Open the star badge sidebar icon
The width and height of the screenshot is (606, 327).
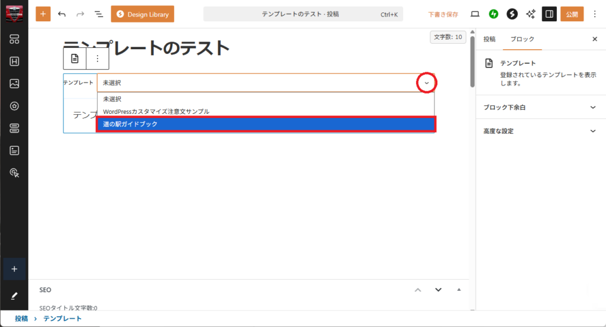pyautogui.click(x=14, y=106)
